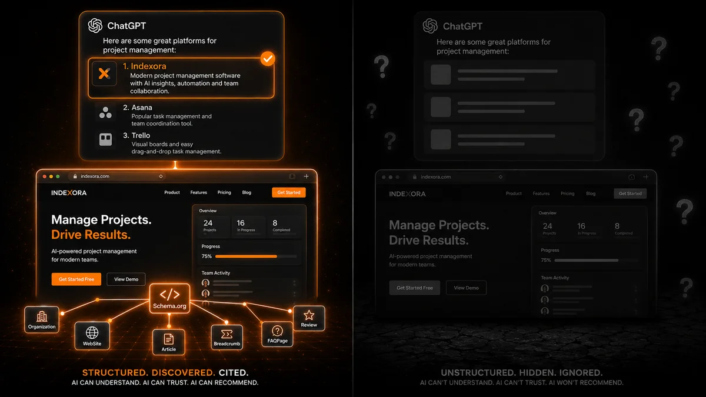Open a new tab with the plus in the dimmed browser
Viewport: 706px width, 397px height.
coord(645,176)
